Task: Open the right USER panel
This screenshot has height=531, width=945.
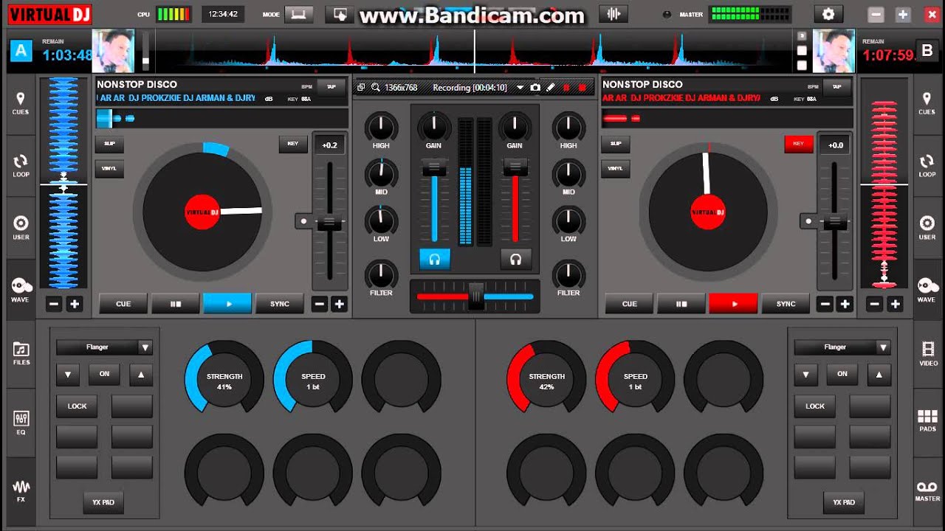Action: 927,229
